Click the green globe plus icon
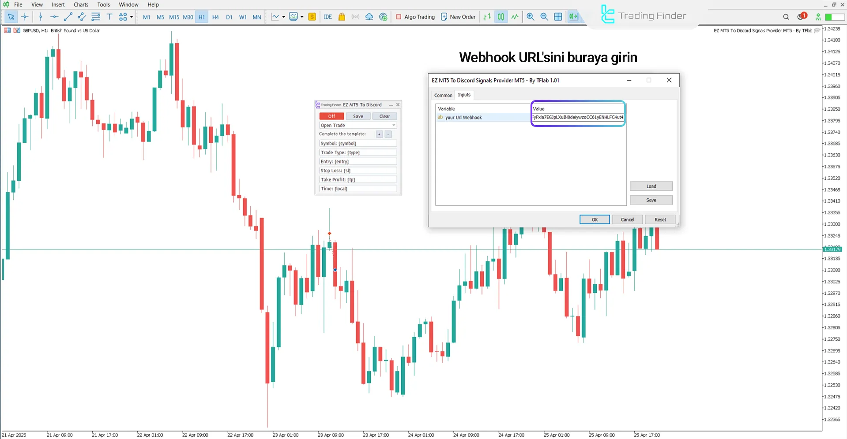 pos(383,17)
